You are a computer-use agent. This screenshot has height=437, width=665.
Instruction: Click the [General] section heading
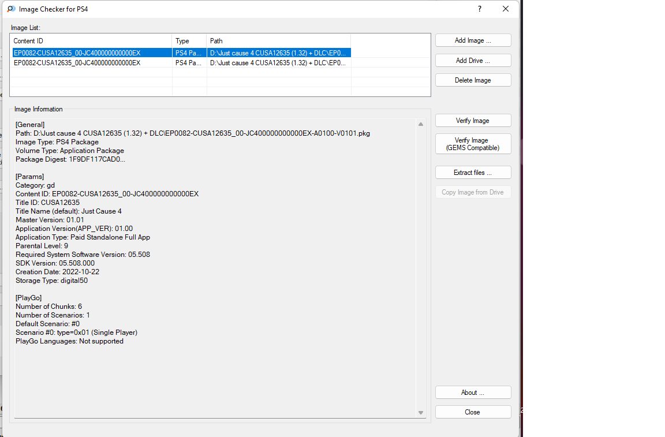point(30,125)
